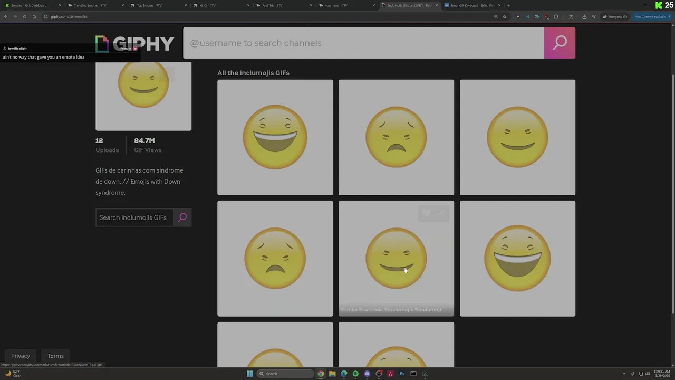Open Photoshop from the taskbar
Viewport: 675px width, 380px height.
pyautogui.click(x=402, y=374)
